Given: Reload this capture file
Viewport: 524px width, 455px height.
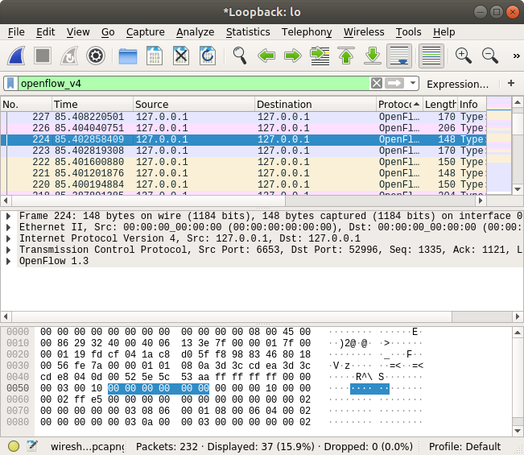Looking at the screenshot, I should tap(208, 56).
